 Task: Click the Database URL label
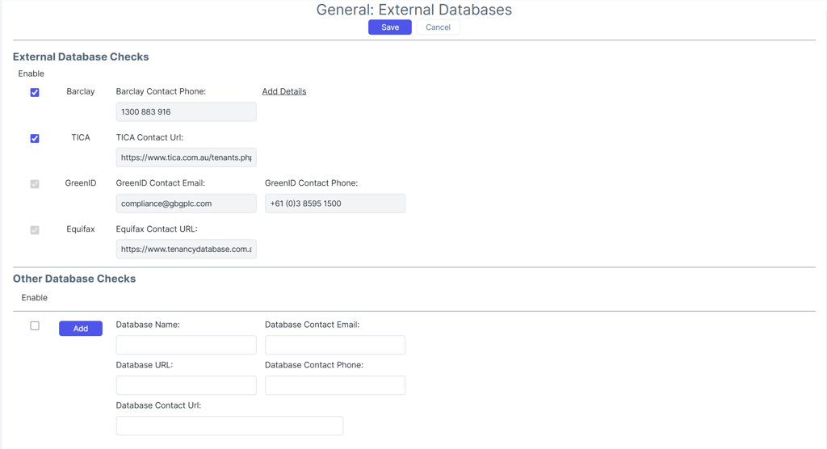tap(145, 364)
